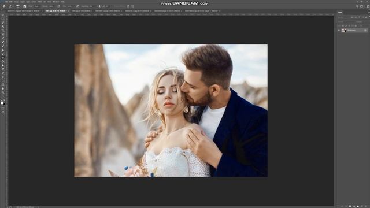Click create new layer button

[362, 206]
